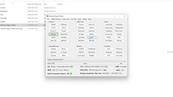Launch Recuva from Backup&Recovery
This screenshot has height=97, width=173.
click(64, 49)
